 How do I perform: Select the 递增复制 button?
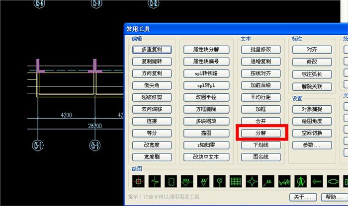[261, 62]
